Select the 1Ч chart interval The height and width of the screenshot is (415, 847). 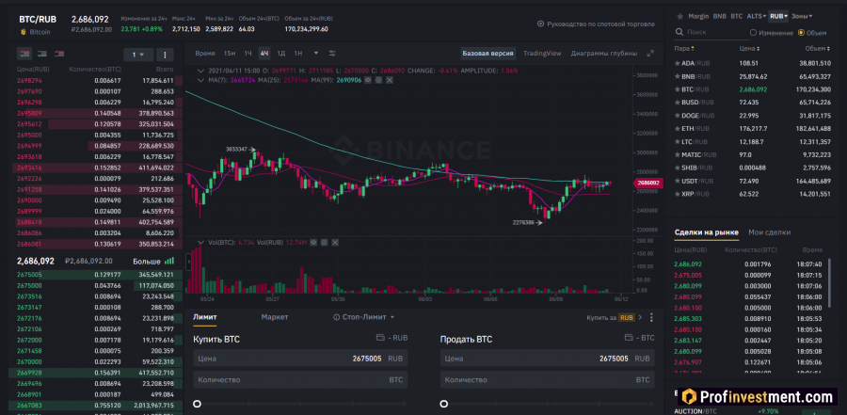click(248, 54)
